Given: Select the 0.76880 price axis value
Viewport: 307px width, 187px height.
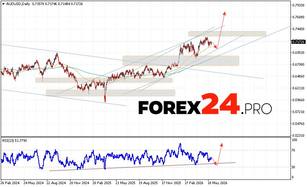Looking at the screenshot, I should click(298, 17).
